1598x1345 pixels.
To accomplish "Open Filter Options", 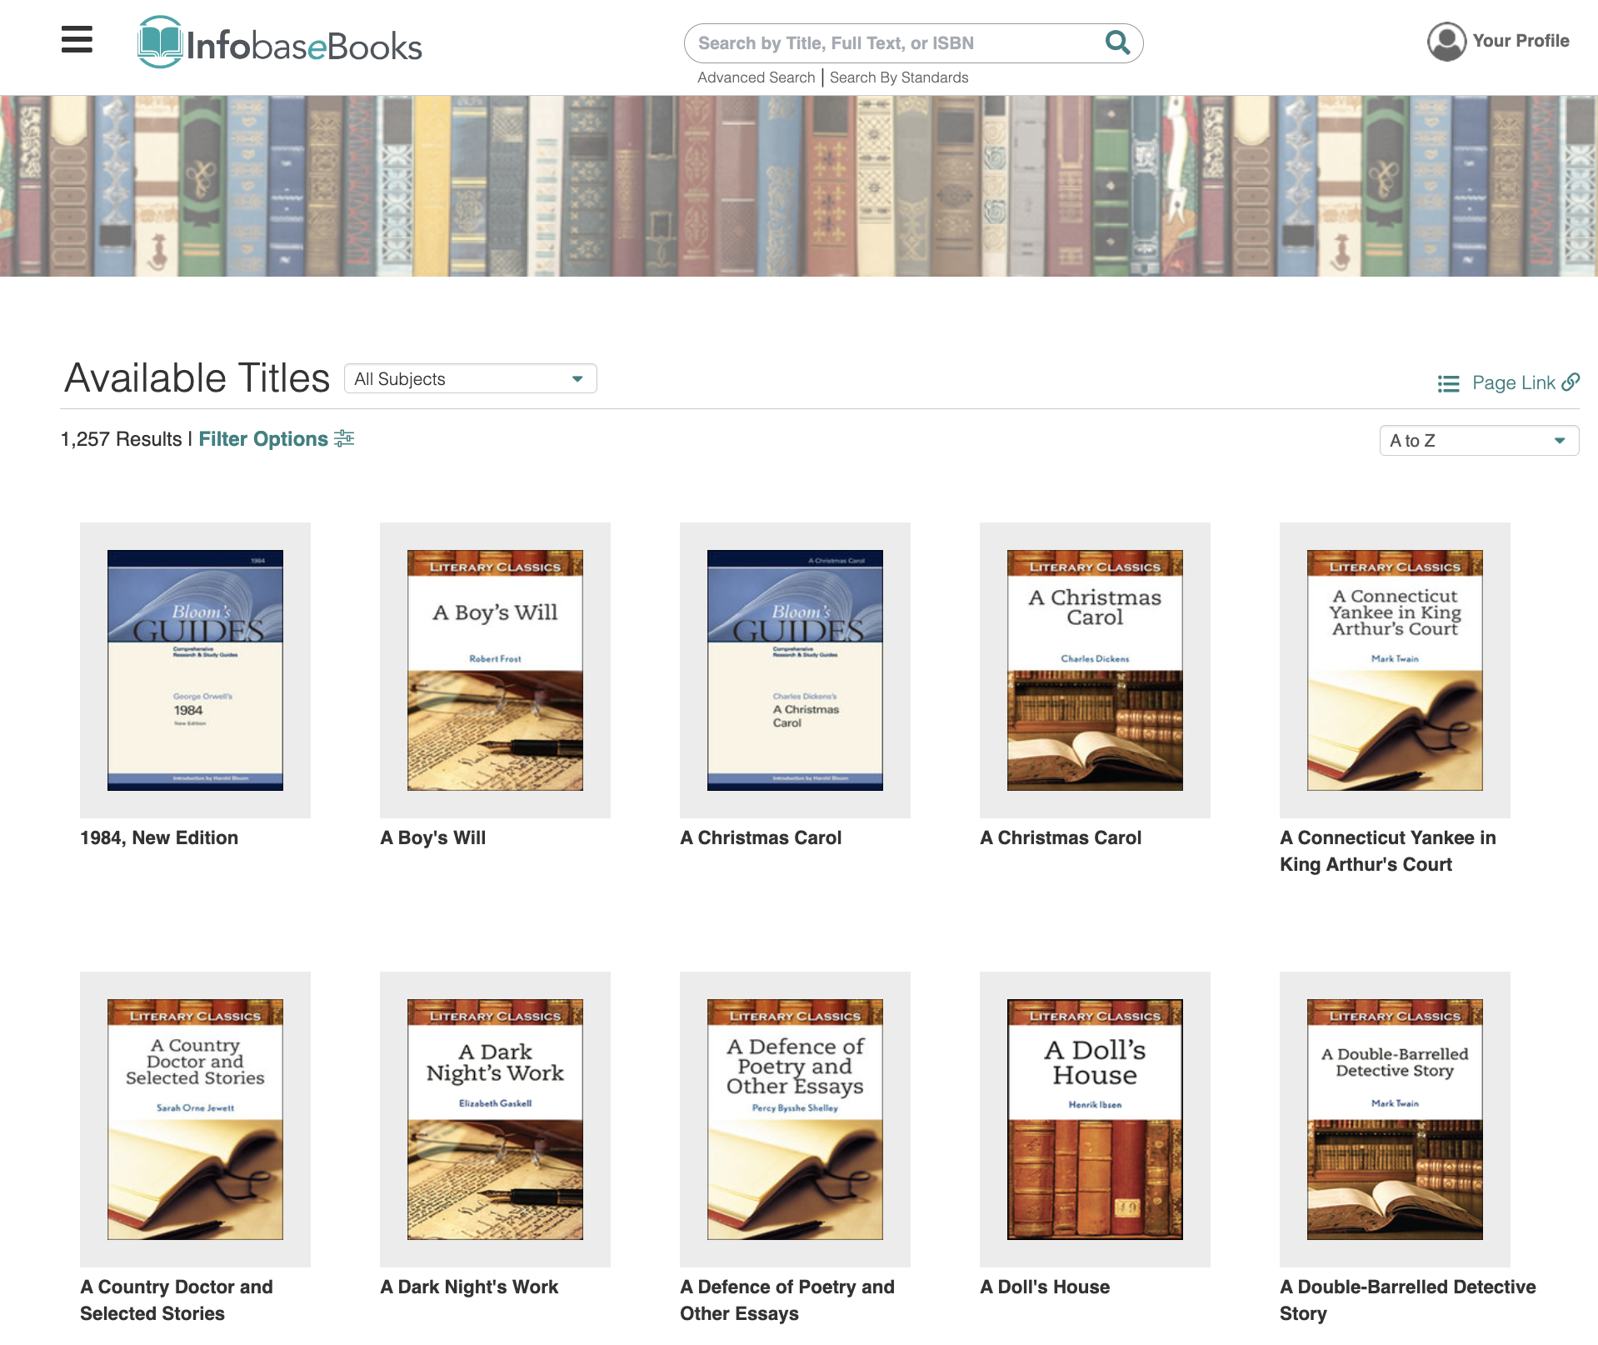I will (263, 439).
